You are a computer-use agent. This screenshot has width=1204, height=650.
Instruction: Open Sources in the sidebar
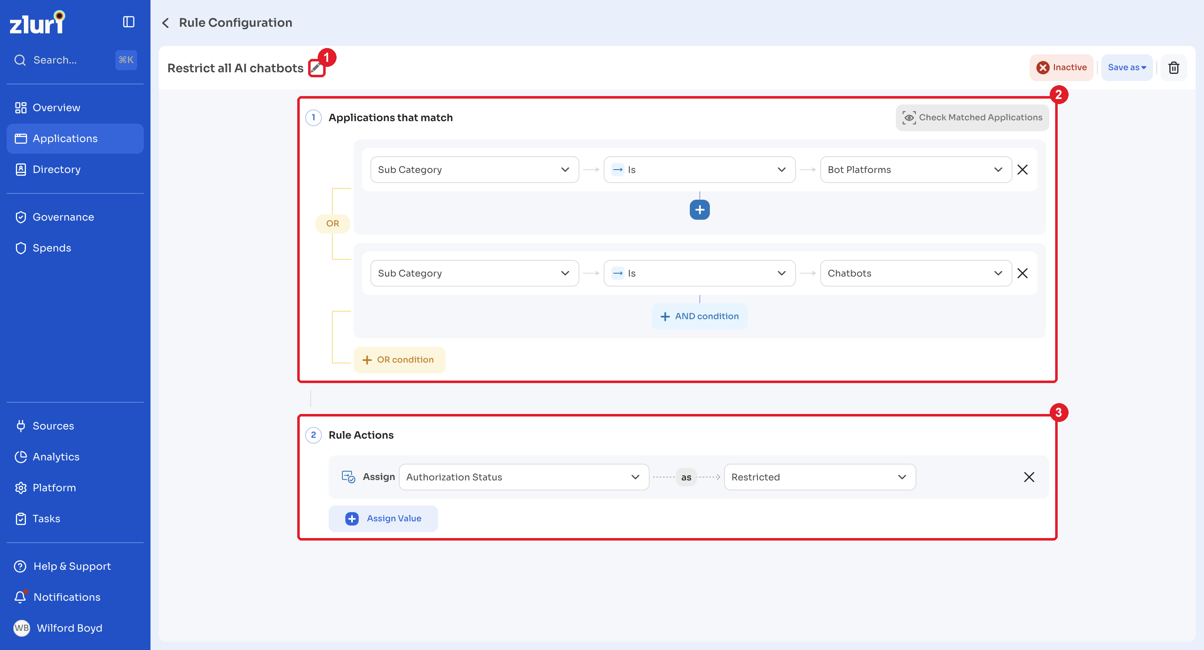[x=75, y=426]
